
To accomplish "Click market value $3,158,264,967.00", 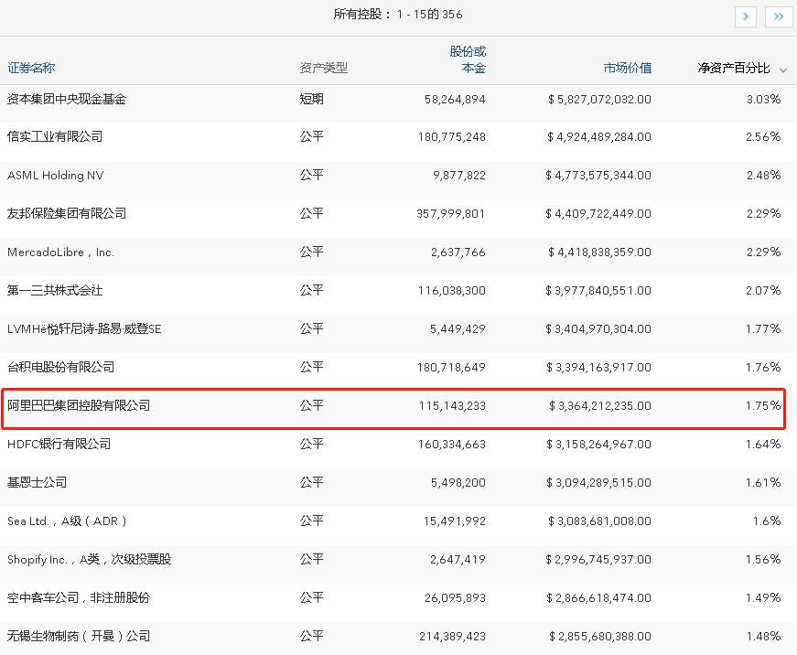I will point(598,444).
